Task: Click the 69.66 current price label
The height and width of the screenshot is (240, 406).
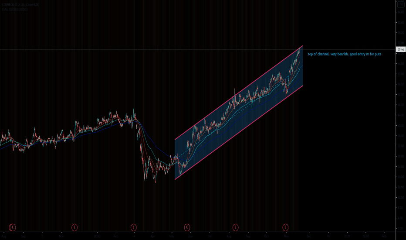Action: pyautogui.click(x=401, y=49)
